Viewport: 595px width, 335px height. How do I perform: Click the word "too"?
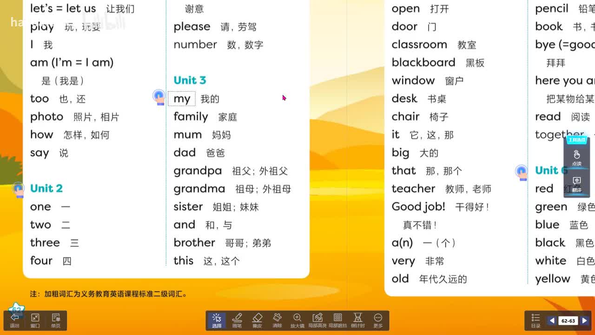[x=40, y=99]
